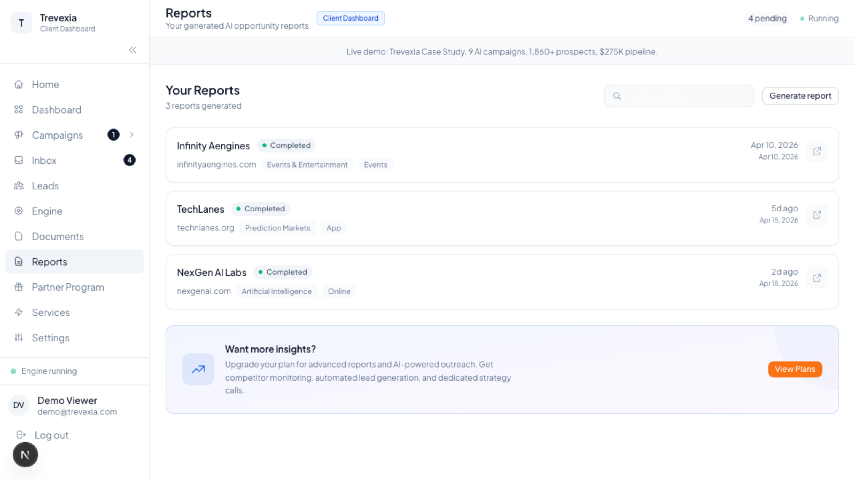Click the Campaigns notification badge 1

pos(113,135)
